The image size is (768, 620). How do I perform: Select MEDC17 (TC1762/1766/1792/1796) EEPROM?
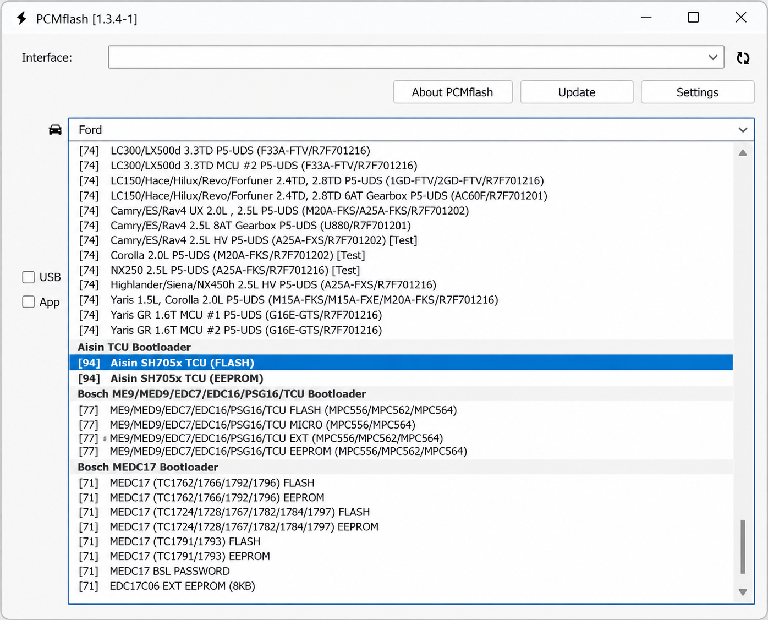[401, 498]
